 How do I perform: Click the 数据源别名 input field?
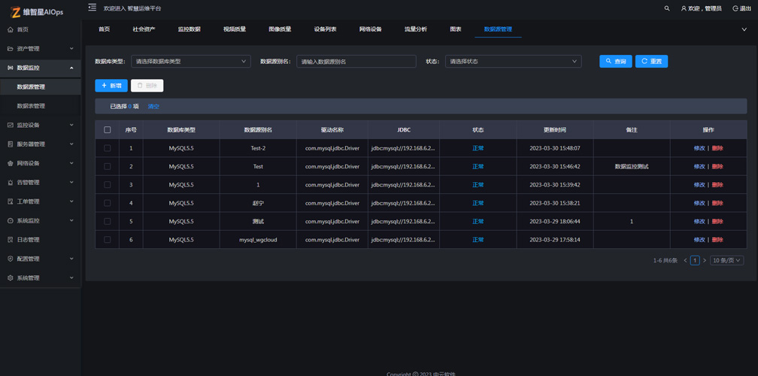click(x=356, y=62)
